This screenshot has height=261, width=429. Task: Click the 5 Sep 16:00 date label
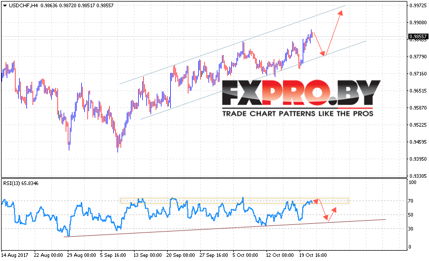point(113,255)
